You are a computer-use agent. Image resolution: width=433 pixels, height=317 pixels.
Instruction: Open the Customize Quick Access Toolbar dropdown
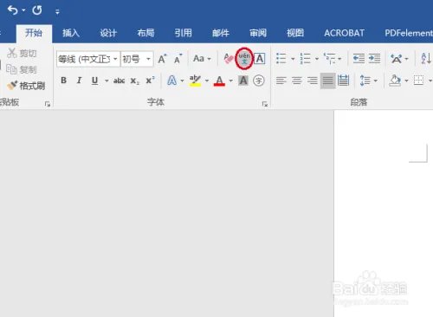57,12
